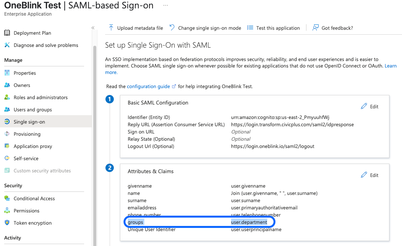This screenshot has height=246, width=402.
Task: Click the Sign on URL Optional field value
Action: (241, 132)
